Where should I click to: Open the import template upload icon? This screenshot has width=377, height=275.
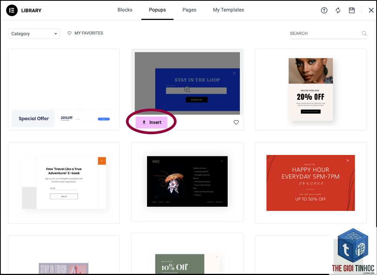click(324, 10)
